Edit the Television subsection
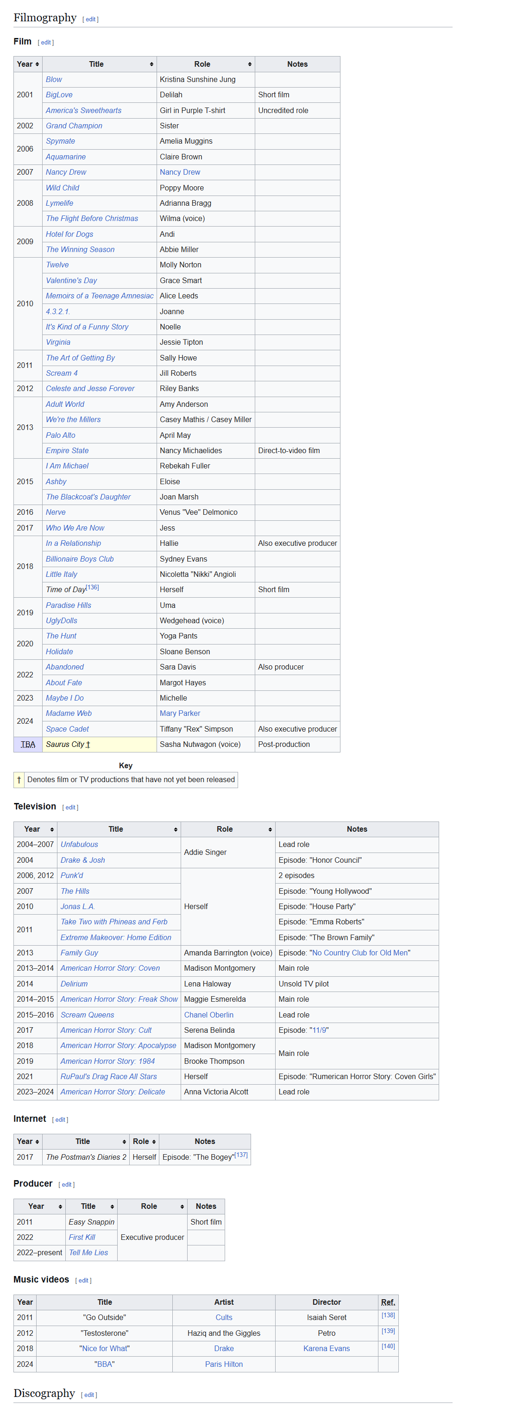 point(70,807)
